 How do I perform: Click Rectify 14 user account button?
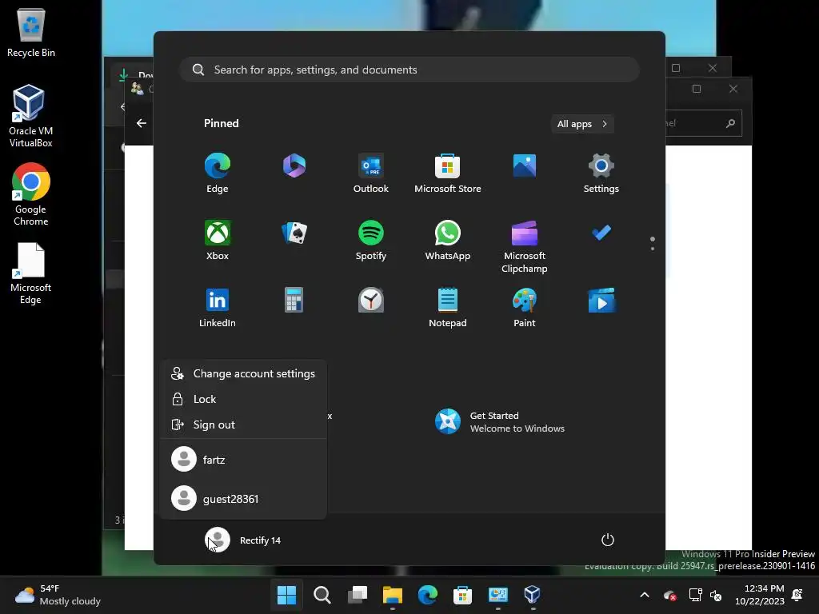point(243,540)
